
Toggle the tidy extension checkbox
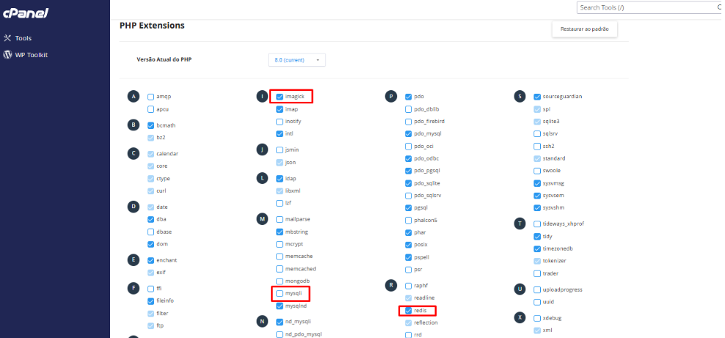pos(537,236)
